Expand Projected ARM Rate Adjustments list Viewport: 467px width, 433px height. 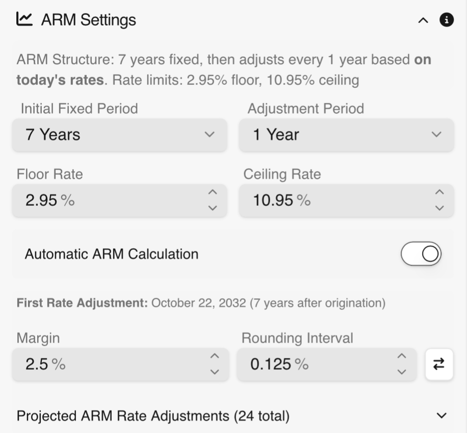tap(440, 416)
